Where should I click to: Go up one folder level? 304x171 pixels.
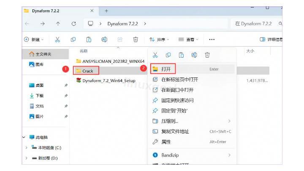[58, 24]
